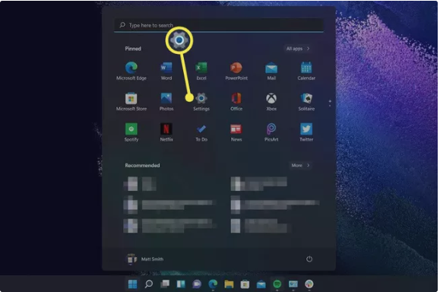Open the Excel pinned app
Image resolution: width=440 pixels, height=292 pixels.
tap(201, 71)
